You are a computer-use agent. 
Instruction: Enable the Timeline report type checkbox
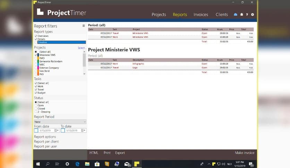point(36,42)
